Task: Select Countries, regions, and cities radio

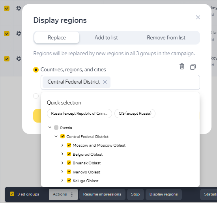Action: click(36, 69)
